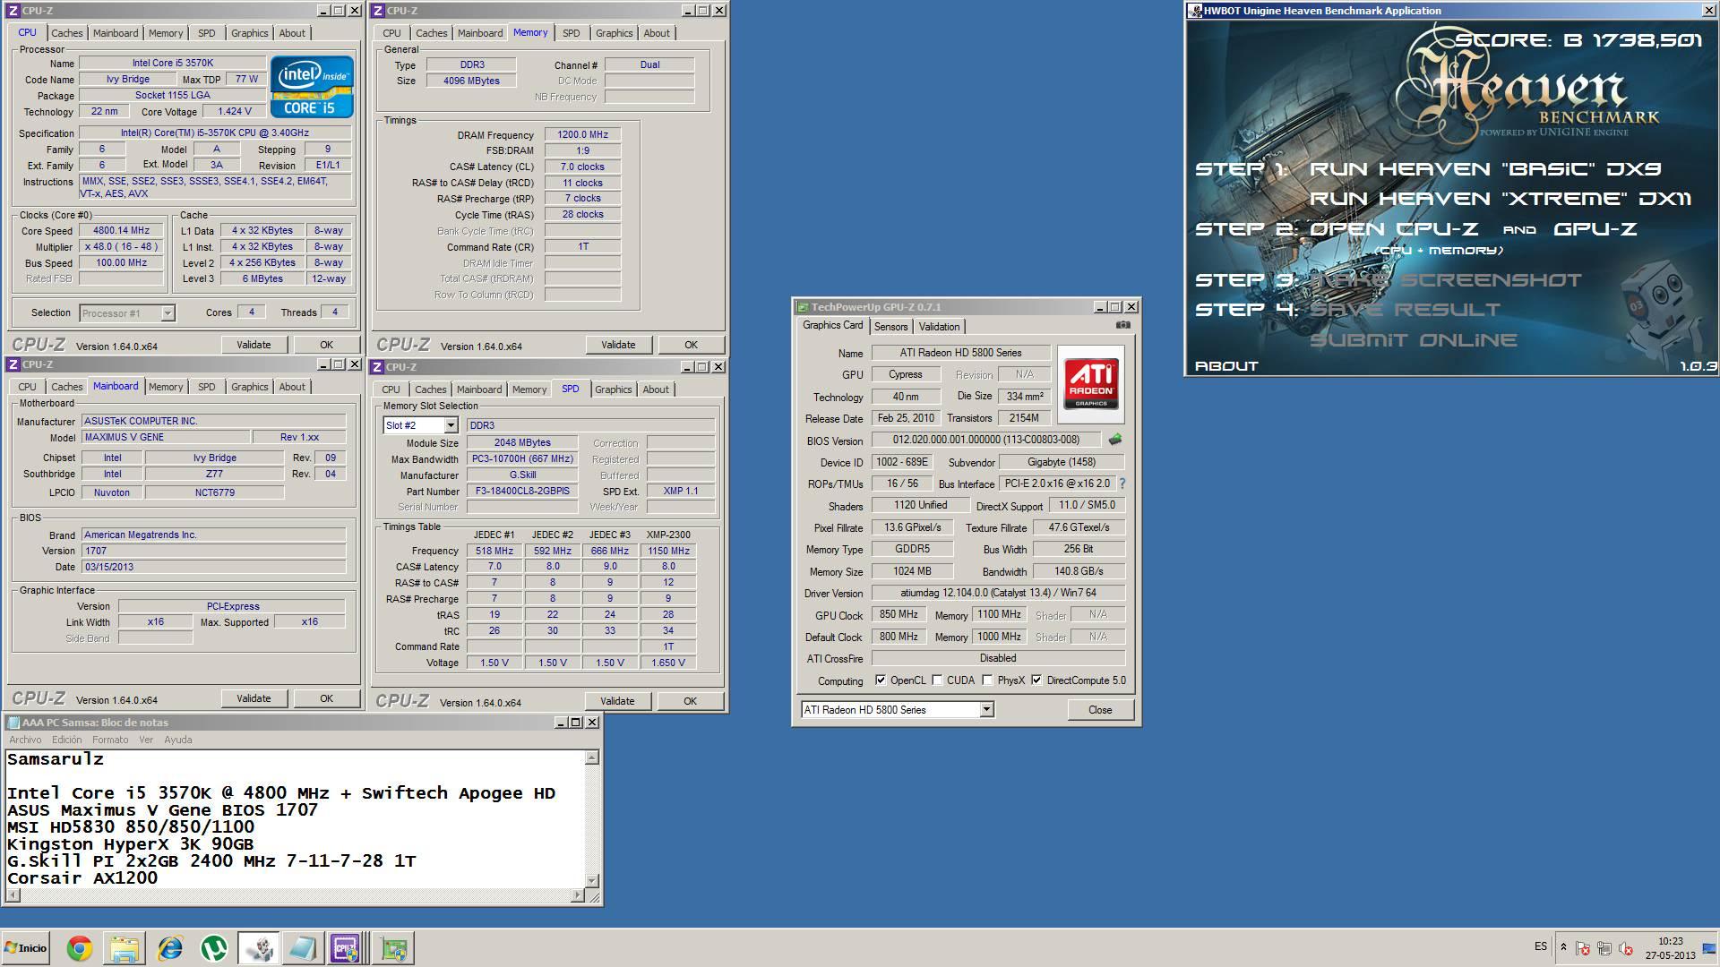Click Bus Interface question mark in GPU-Z
The height and width of the screenshot is (967, 1720).
pyautogui.click(x=1122, y=483)
